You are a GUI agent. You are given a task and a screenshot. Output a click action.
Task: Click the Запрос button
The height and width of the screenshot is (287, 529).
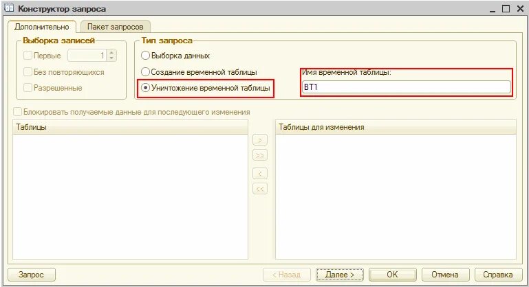pyautogui.click(x=32, y=275)
